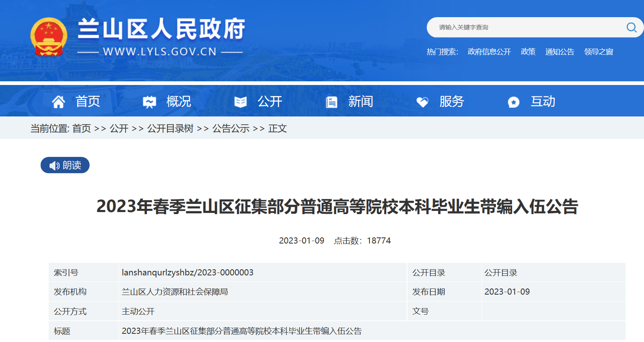644x342 pixels.
Task: Click the 公开目录树 breadcrumb link
Action: tap(170, 129)
